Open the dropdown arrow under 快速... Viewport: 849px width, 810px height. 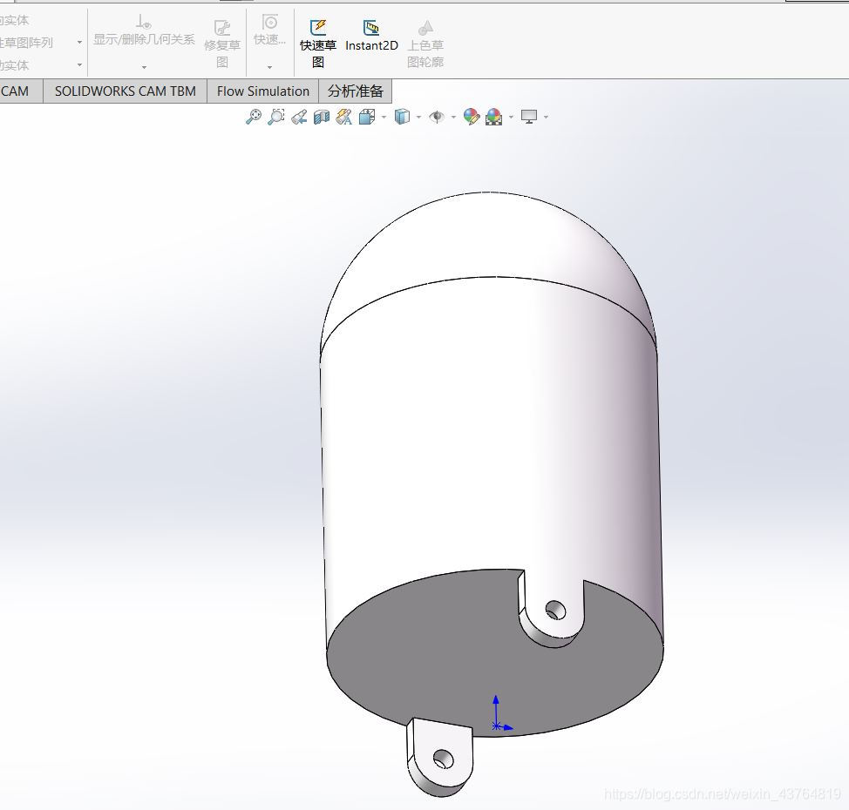click(269, 67)
